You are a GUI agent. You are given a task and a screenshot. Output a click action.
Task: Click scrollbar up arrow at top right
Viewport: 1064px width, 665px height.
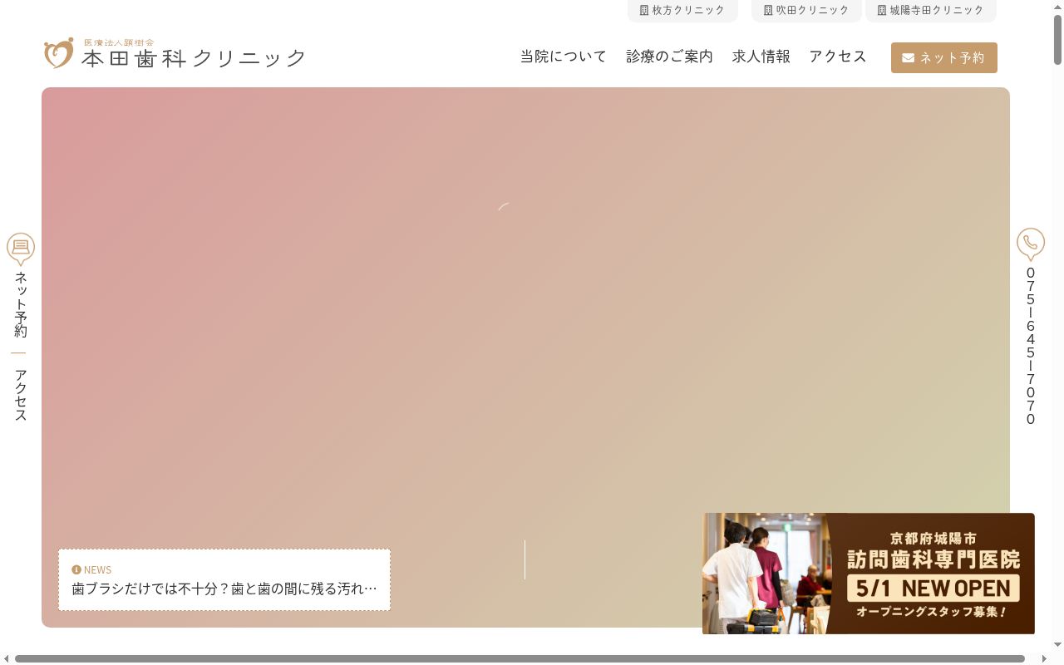[x=1057, y=7]
